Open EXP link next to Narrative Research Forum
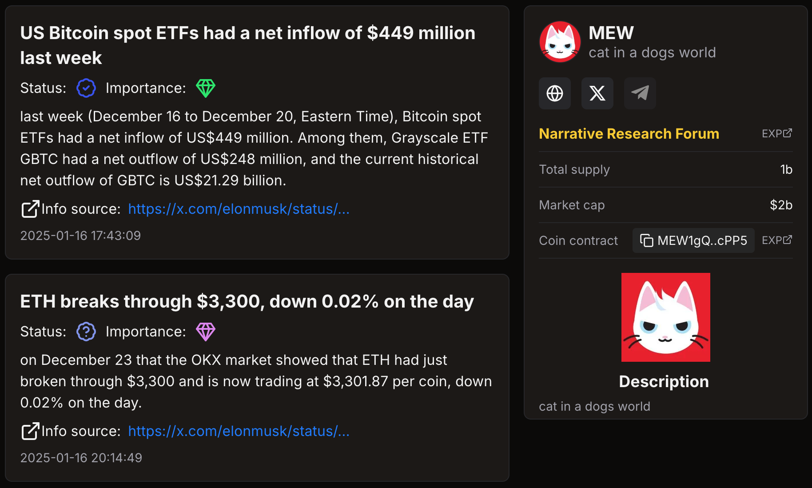 tap(777, 133)
